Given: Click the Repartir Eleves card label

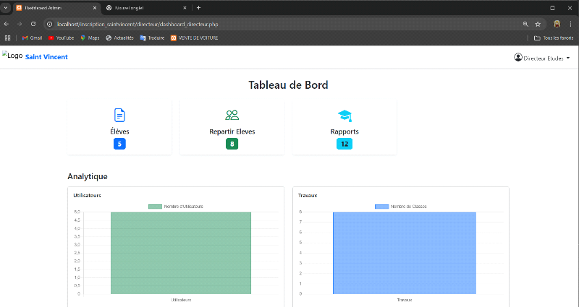Looking at the screenshot, I should 232,131.
